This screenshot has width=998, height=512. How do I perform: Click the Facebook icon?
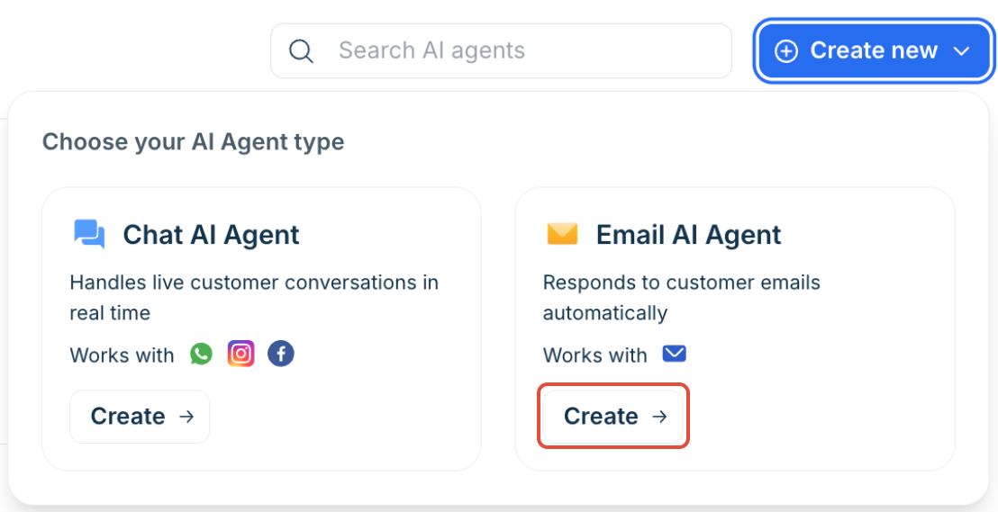click(281, 354)
